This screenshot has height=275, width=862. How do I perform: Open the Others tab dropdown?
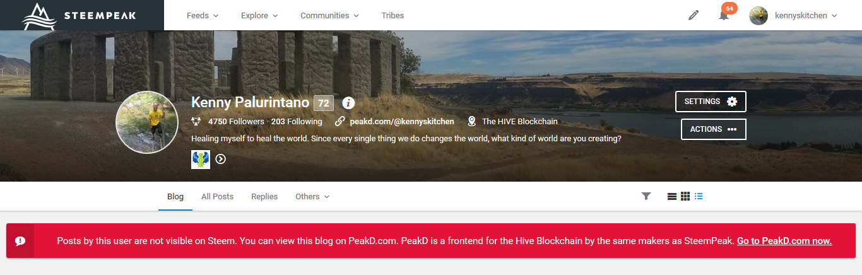click(312, 197)
